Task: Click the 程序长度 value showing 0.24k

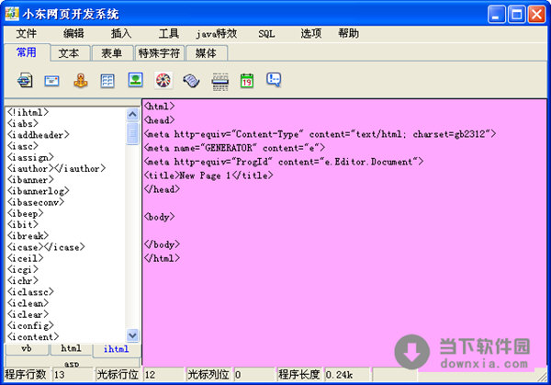Action: pyautogui.click(x=347, y=375)
